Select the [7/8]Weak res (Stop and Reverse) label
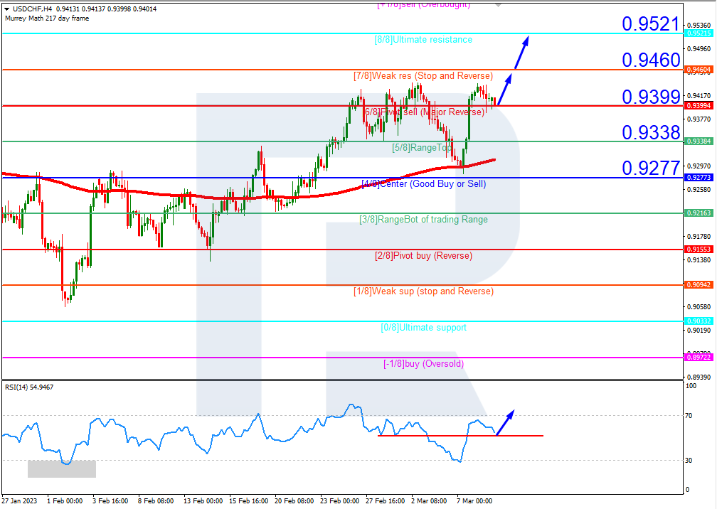Viewport: 717px width, 509px height. pyautogui.click(x=423, y=76)
